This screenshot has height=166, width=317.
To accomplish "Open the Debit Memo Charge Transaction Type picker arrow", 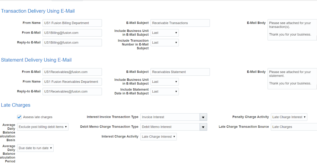I will pyautogui.click(x=203, y=127).
